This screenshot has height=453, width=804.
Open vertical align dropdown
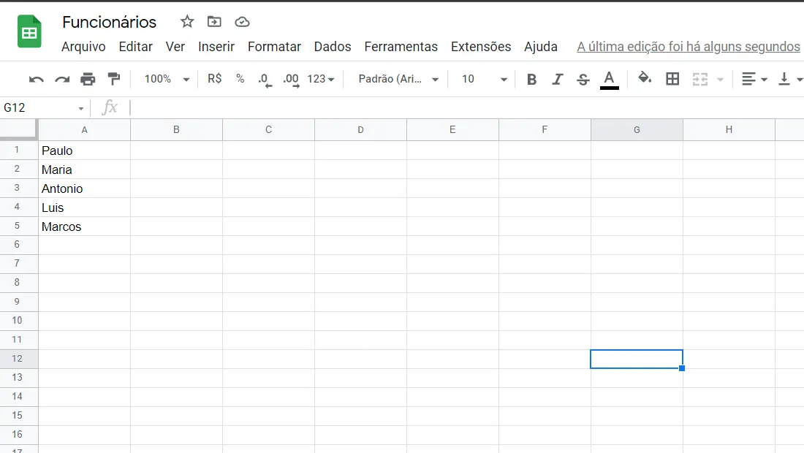tap(789, 79)
